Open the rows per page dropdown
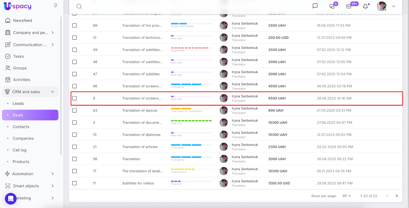This screenshot has height=208, width=409. [x=347, y=196]
